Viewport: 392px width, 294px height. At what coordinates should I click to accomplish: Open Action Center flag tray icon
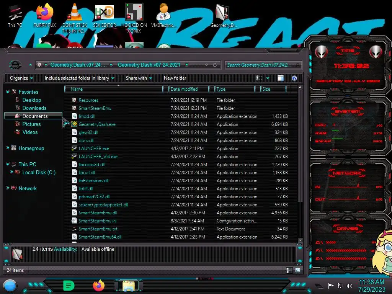[331, 286]
